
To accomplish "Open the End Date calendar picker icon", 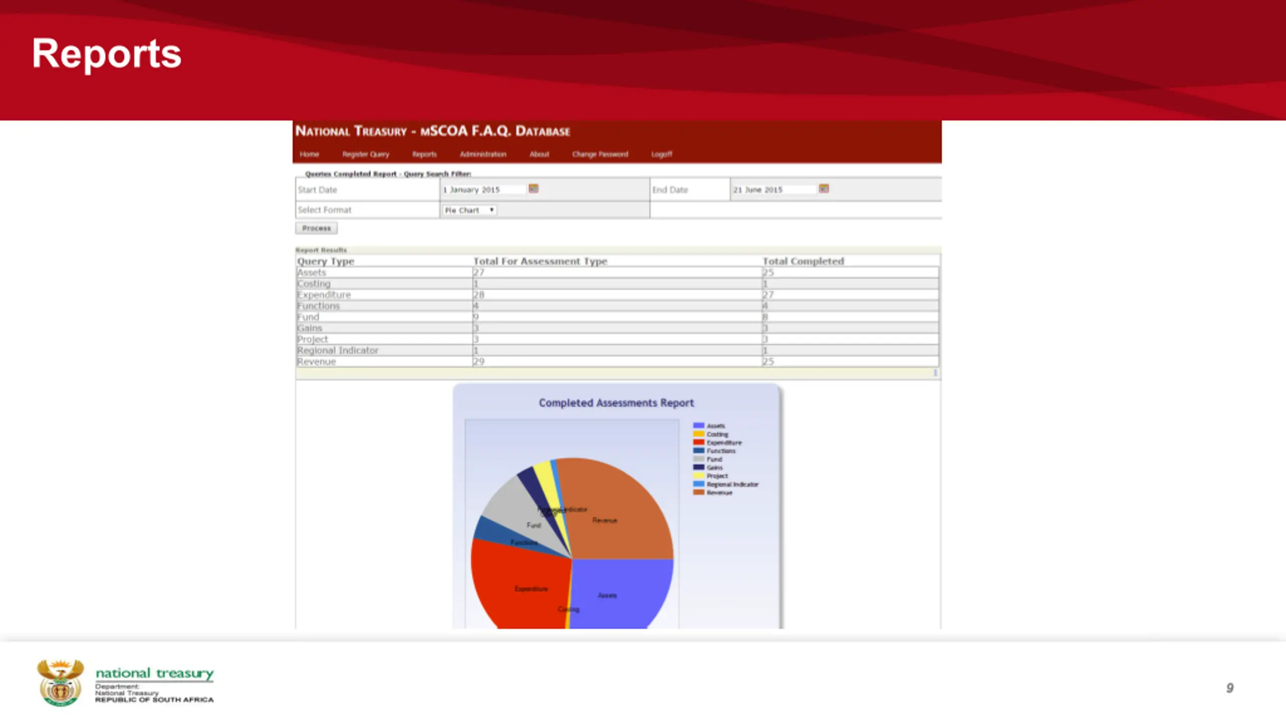I will tap(824, 189).
